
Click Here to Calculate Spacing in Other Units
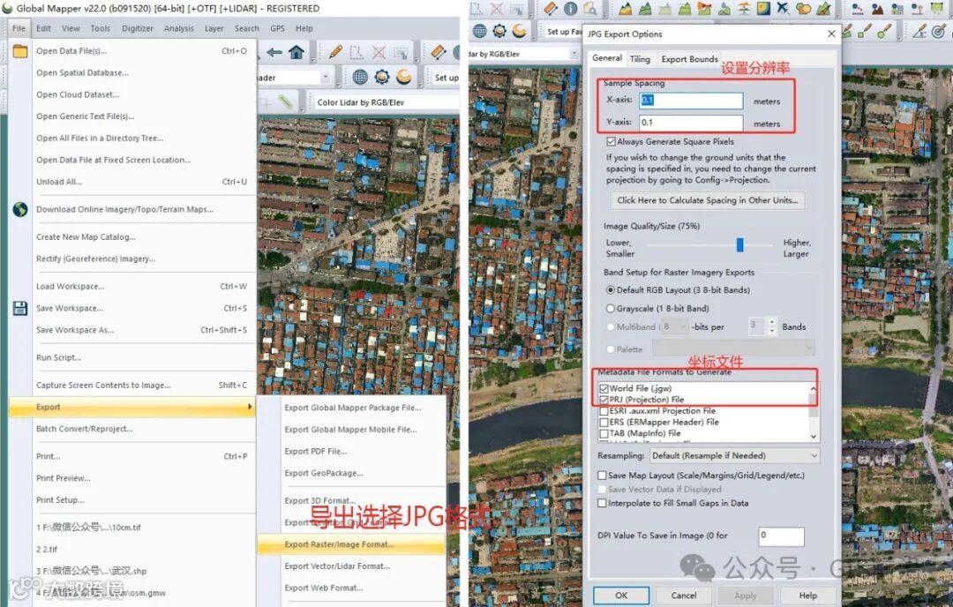pos(708,200)
